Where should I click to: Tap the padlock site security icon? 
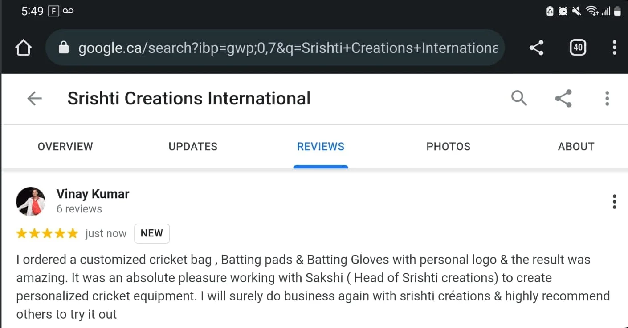point(64,48)
